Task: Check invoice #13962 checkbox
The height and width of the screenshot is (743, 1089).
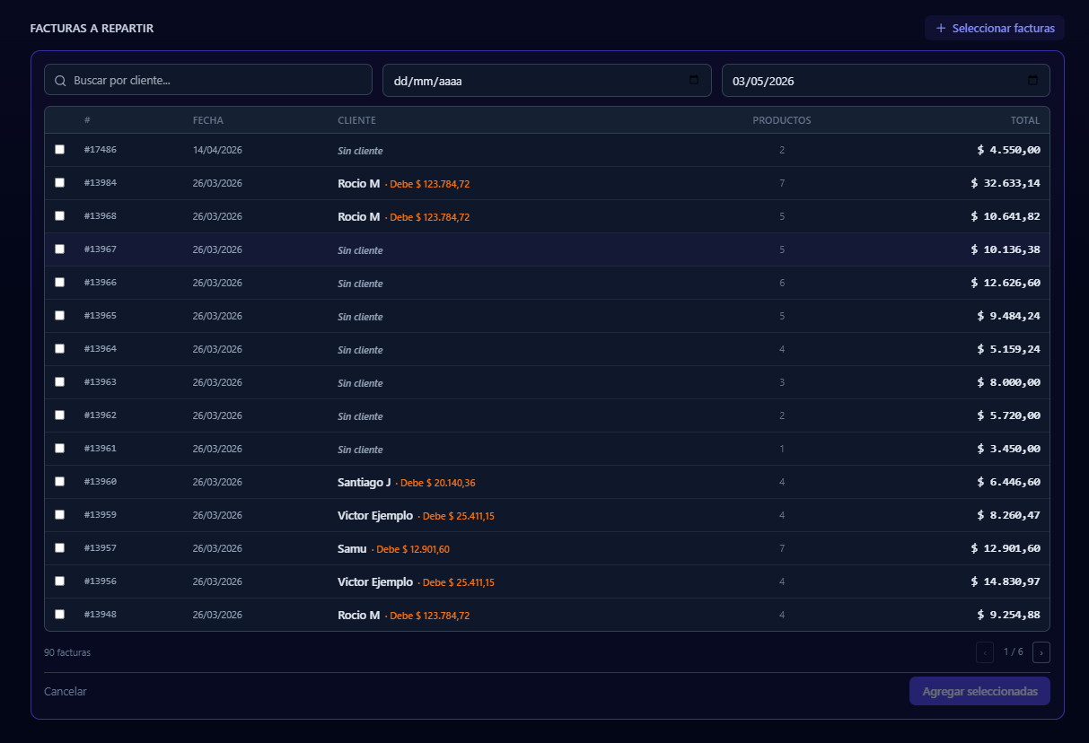Action: click(59, 415)
